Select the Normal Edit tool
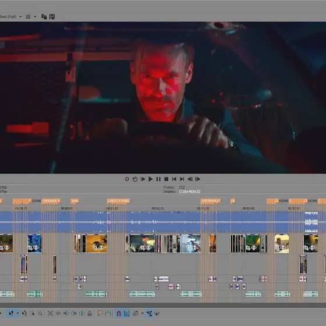The image size is (326, 326). 11,313
